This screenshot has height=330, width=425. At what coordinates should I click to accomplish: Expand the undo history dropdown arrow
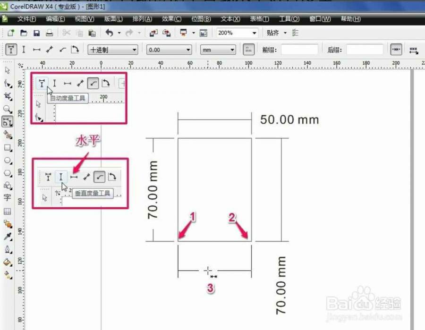point(119,33)
